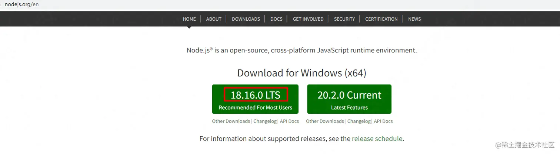Visit the CERTIFICATION page

pyautogui.click(x=381, y=19)
